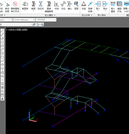Select the 层面 layer number tool
Viewport: 129px width, 134px height.
pos(76,6)
